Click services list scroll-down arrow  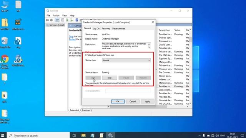pos(191,103)
